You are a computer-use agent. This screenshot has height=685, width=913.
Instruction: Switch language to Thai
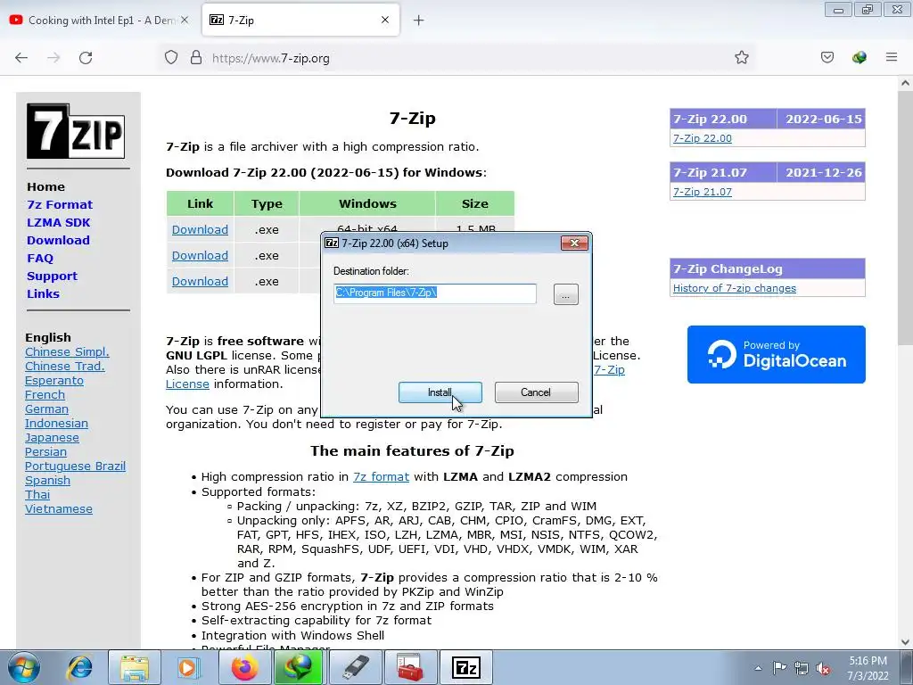click(x=37, y=494)
